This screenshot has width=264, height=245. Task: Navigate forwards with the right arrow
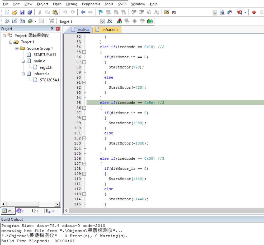pos(91,12)
